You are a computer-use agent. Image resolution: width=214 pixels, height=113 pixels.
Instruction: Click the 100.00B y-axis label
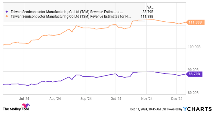(194, 47)
